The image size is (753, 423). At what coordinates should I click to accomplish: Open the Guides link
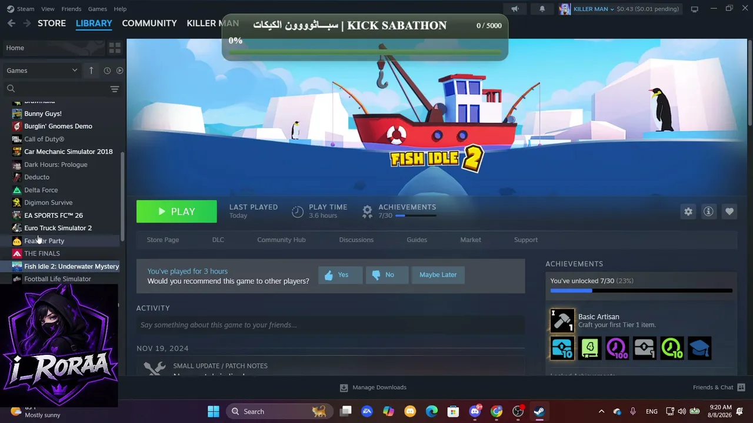click(417, 240)
